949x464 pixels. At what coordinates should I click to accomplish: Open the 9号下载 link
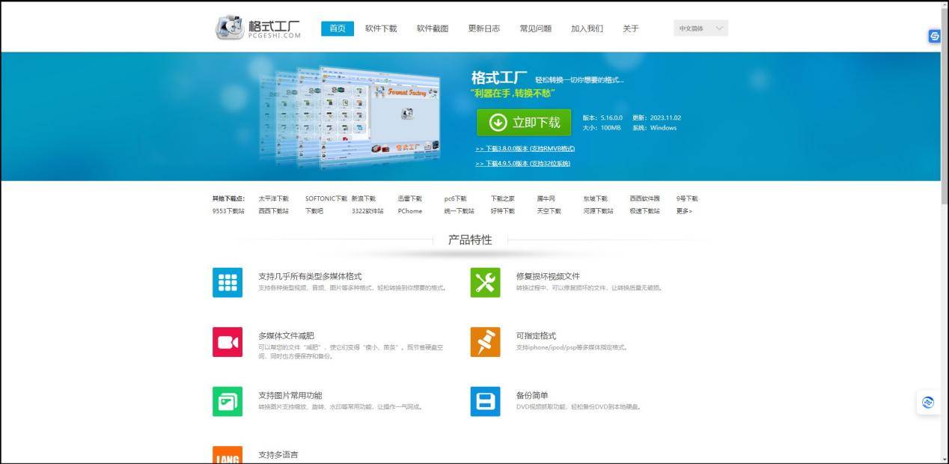[x=687, y=198]
